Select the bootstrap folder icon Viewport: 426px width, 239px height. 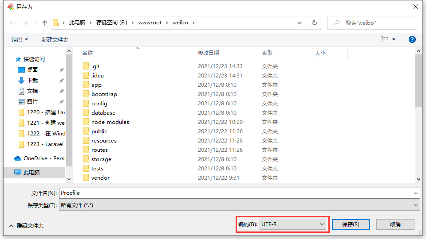click(87, 94)
